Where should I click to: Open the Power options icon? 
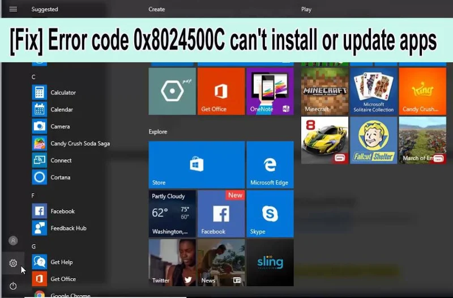coord(13,286)
